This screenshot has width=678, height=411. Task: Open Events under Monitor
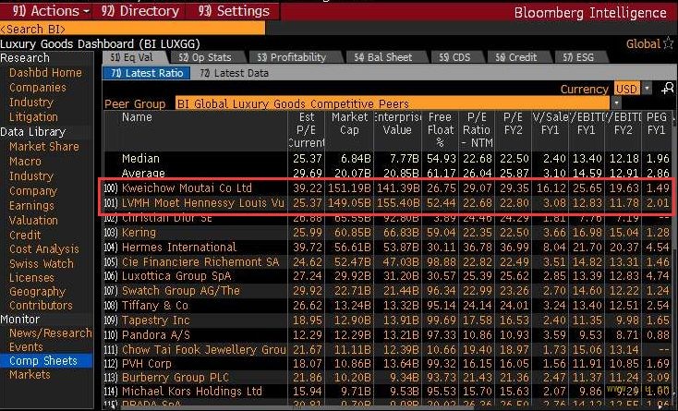[26, 347]
